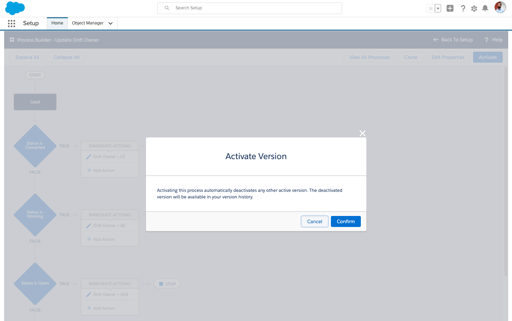
Task: Select the Status is Open criteria diamond
Action: 35,283
